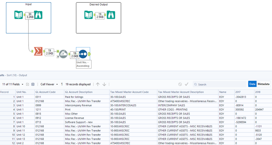Select the Browse tool in Desired Output container
The height and width of the screenshot is (145, 272).
click(x=111, y=15)
